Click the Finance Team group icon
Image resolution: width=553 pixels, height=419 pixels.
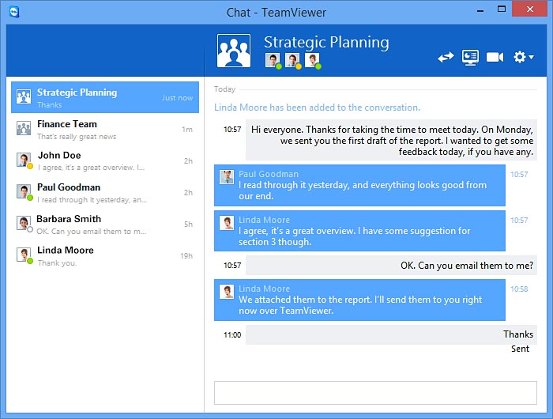point(24,128)
